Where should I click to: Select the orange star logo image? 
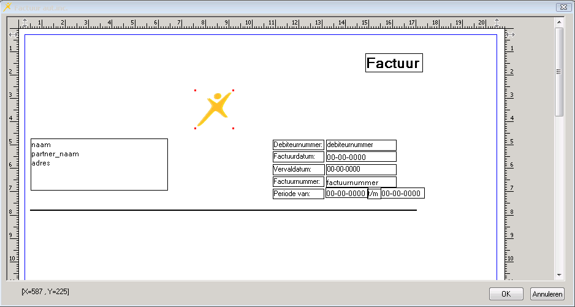tap(214, 109)
